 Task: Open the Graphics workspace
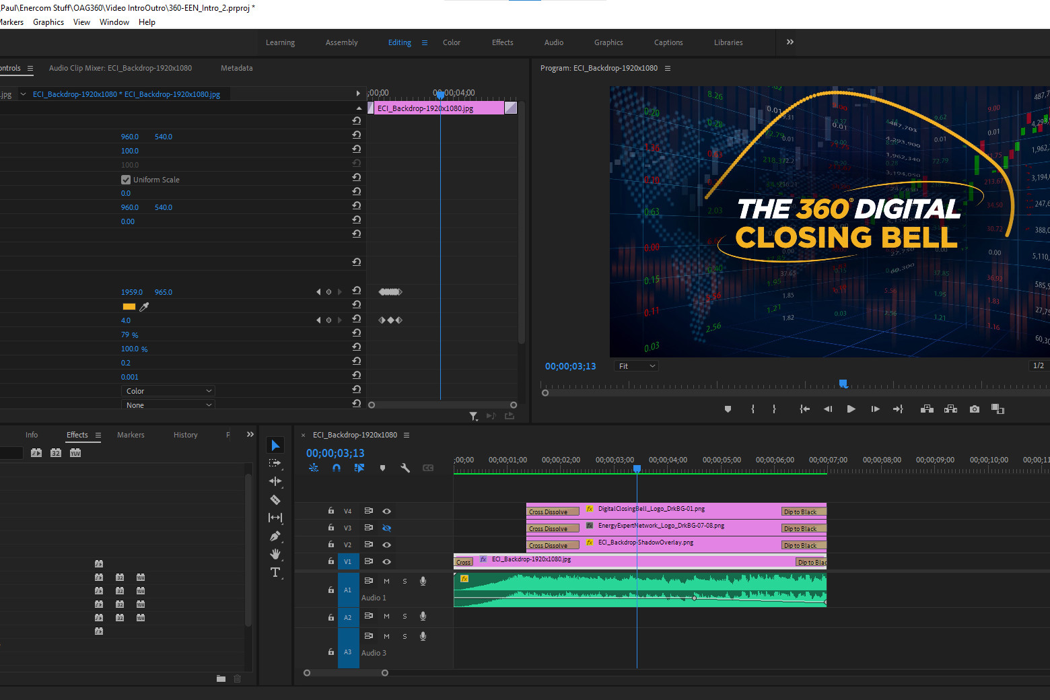[608, 42]
